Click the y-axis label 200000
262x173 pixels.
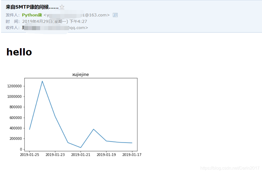[x=16, y=139]
